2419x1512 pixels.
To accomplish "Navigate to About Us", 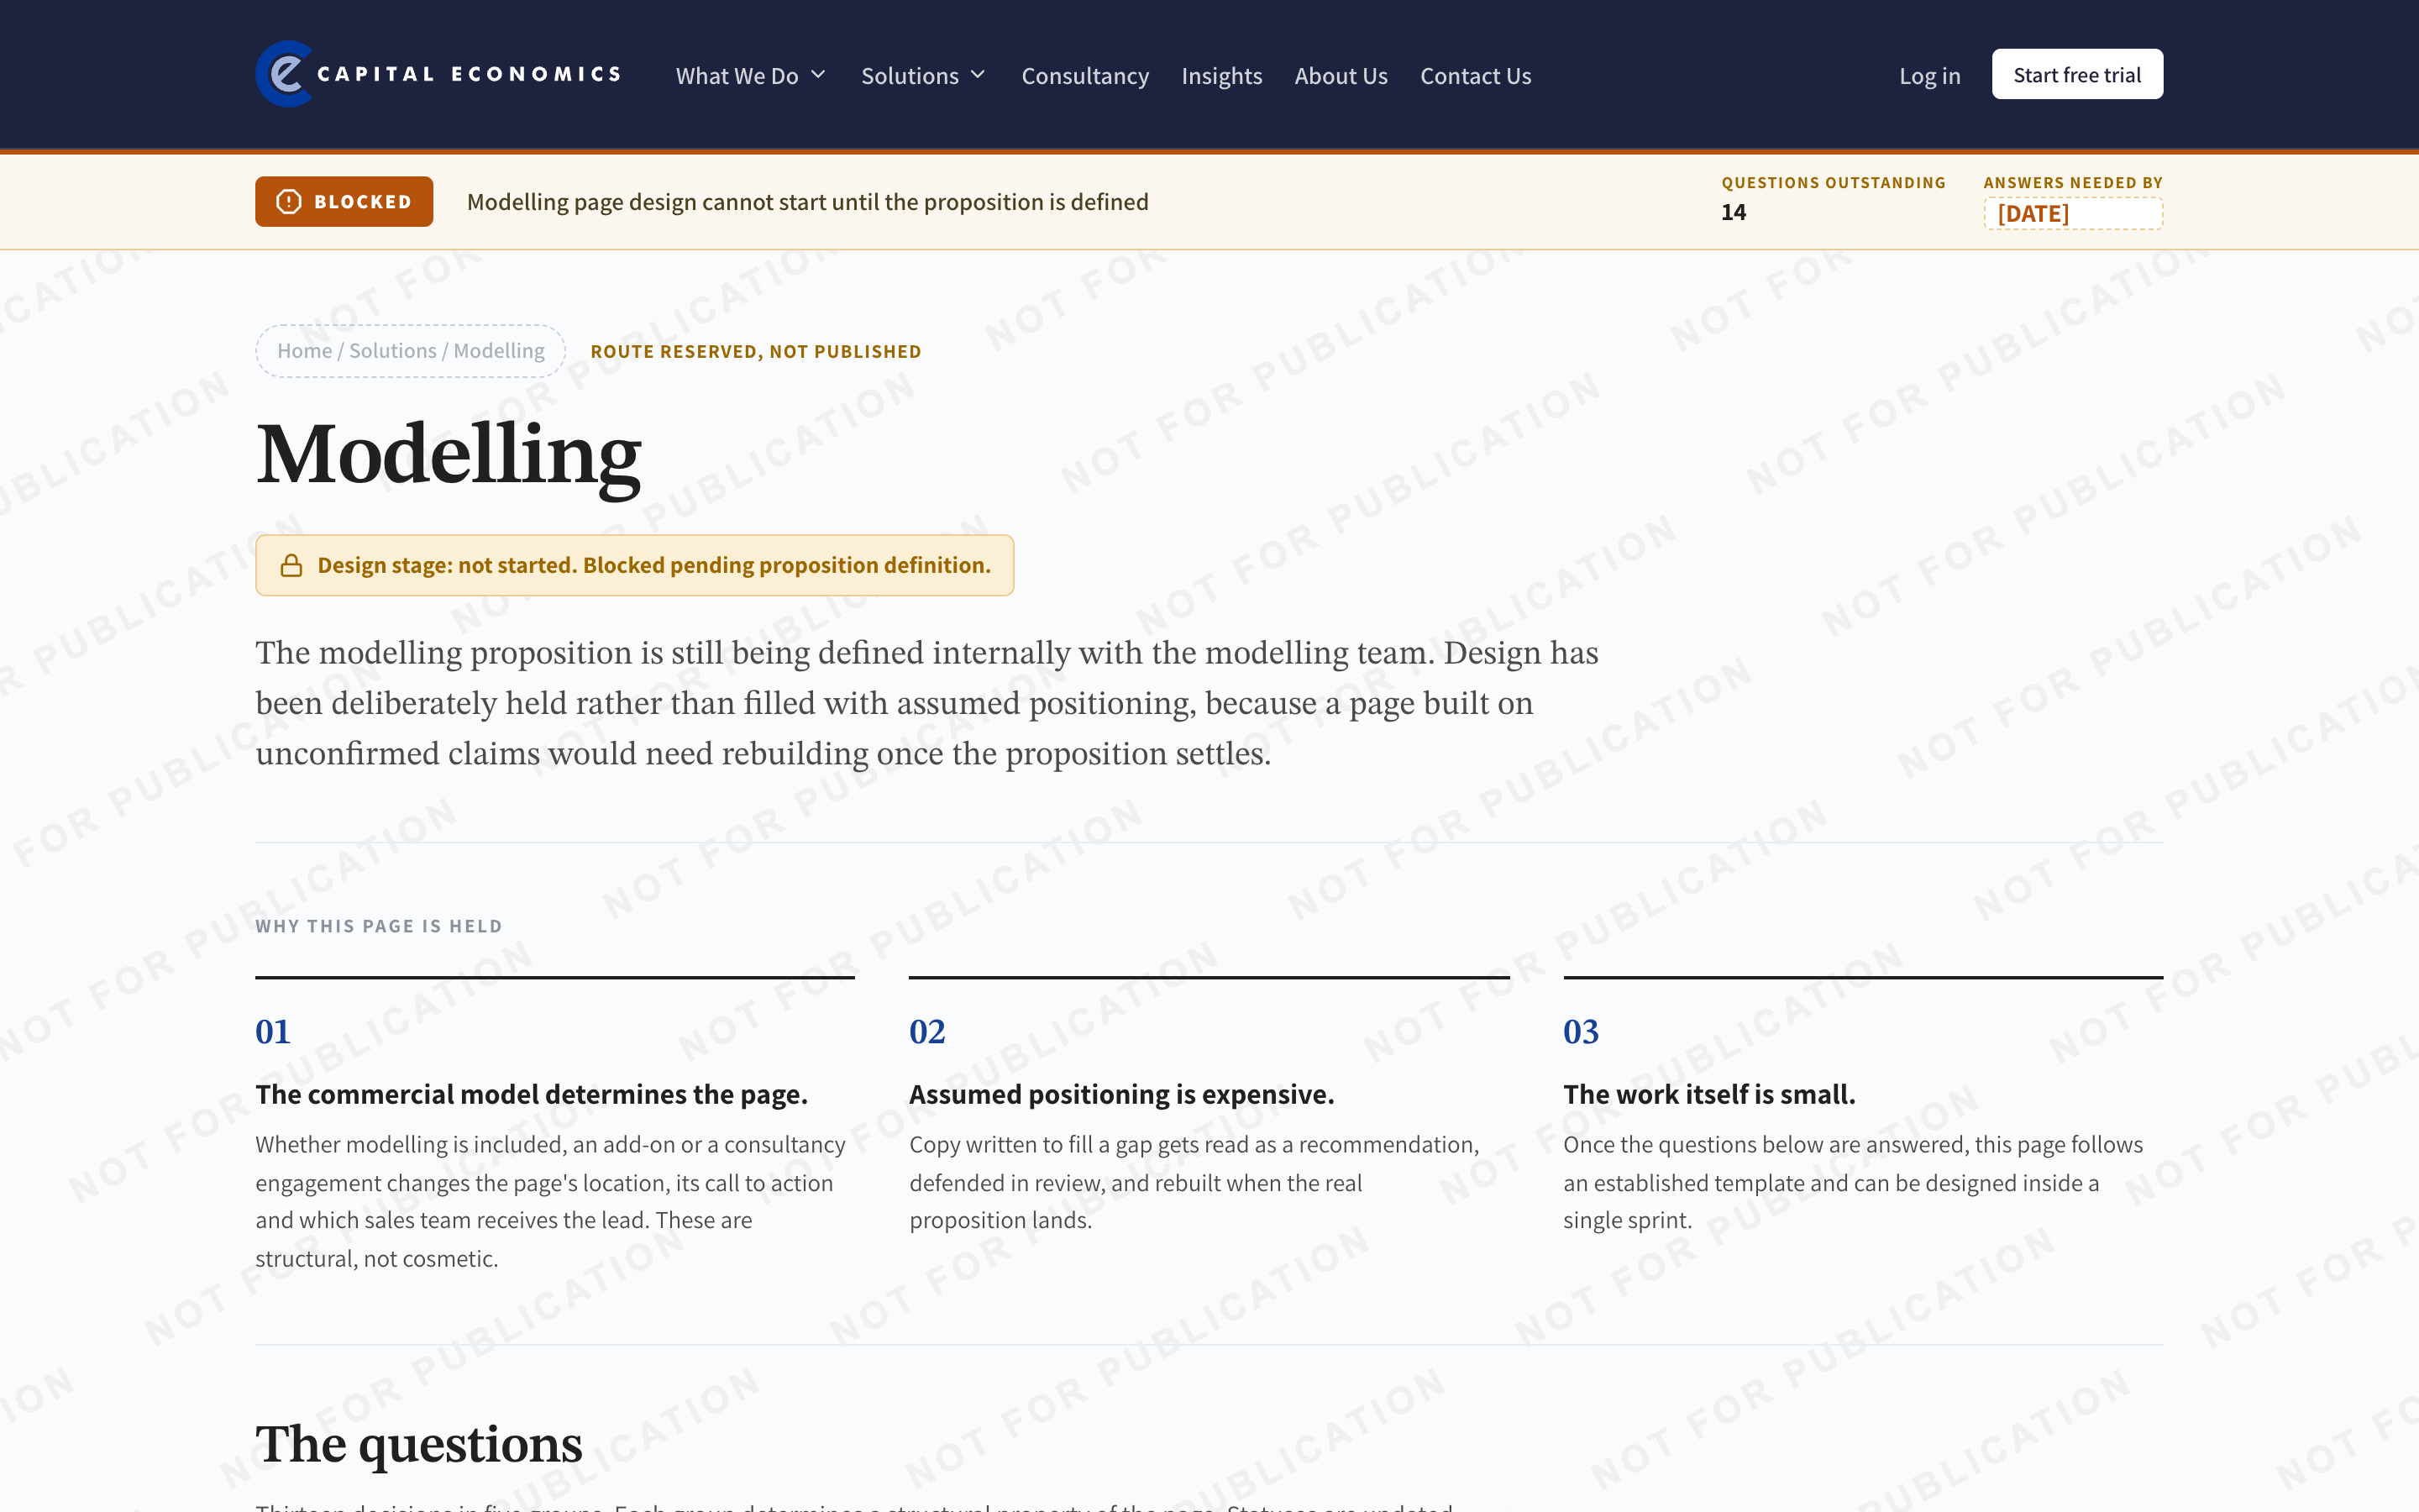I will click(x=1341, y=76).
